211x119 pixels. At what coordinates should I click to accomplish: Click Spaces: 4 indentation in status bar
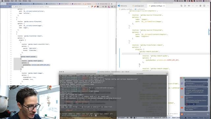coord(158,118)
